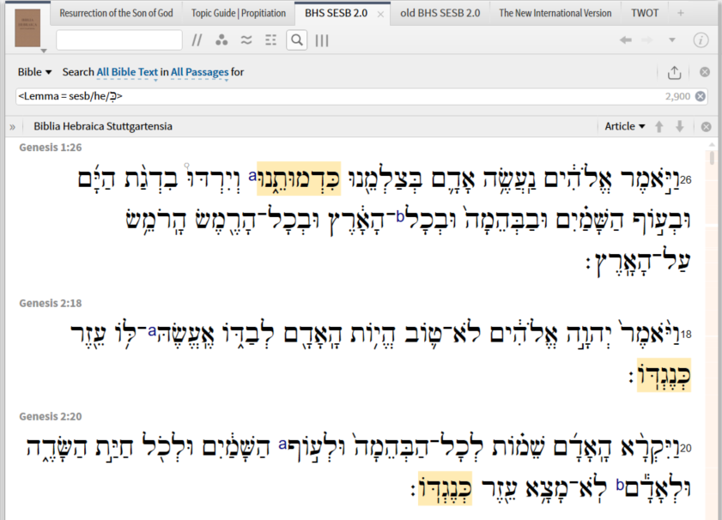The image size is (722, 520).
Task: Clear the lemma search query
Action: click(700, 96)
